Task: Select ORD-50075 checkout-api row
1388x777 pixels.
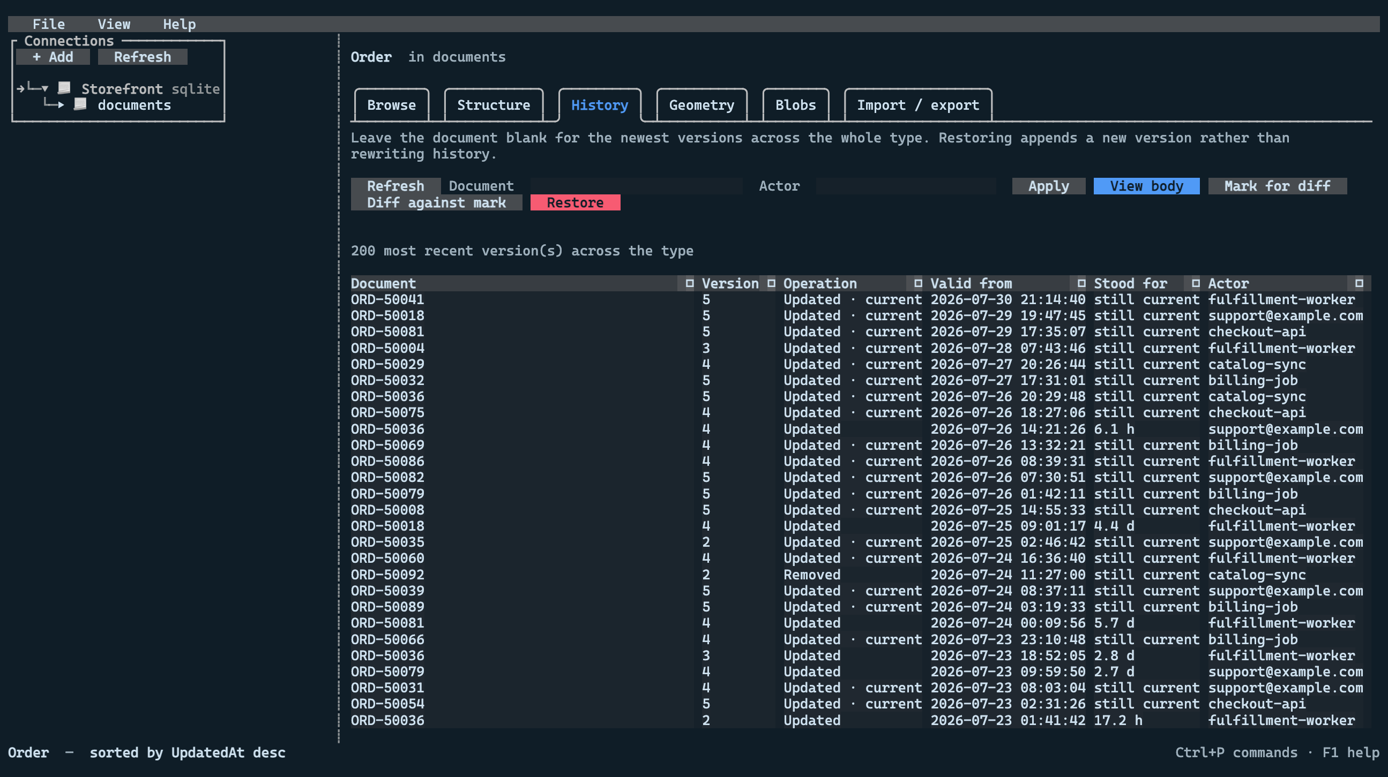Action: (x=861, y=412)
